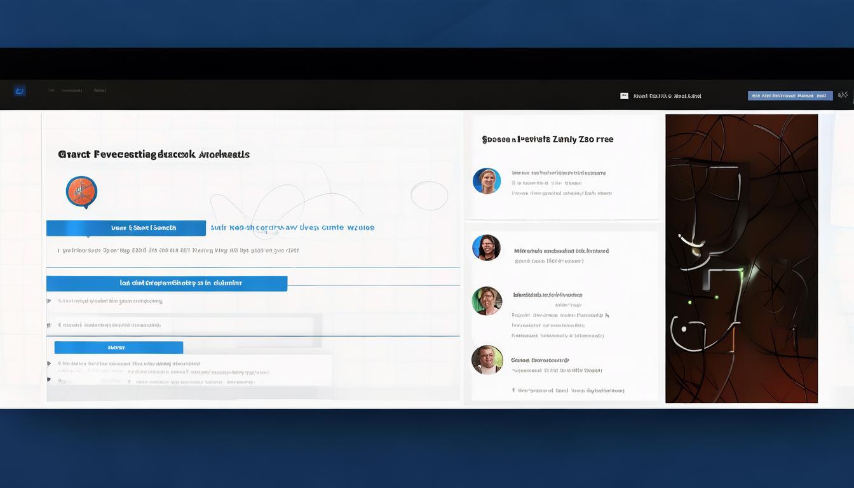Click the blue app logo in the header
Screen dimensions: 854x488
20,91
